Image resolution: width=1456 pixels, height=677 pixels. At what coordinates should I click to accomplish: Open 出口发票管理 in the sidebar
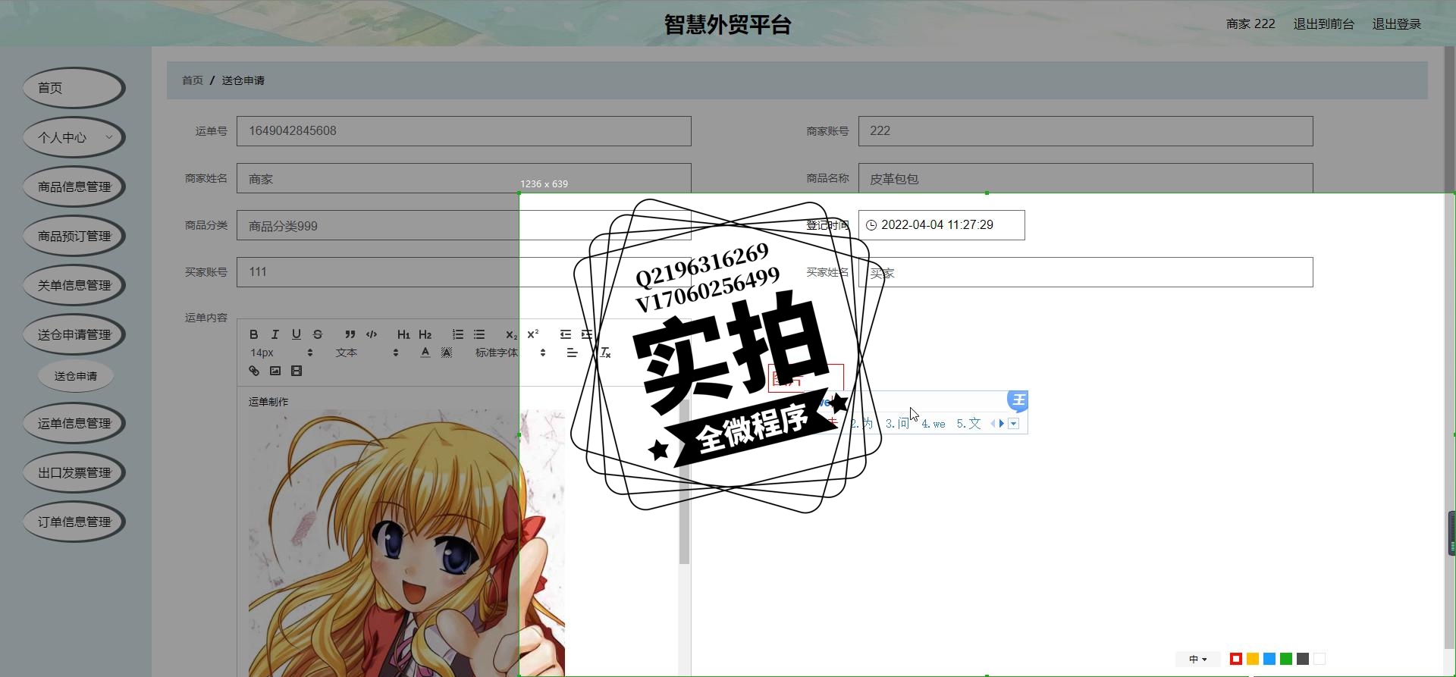74,472
